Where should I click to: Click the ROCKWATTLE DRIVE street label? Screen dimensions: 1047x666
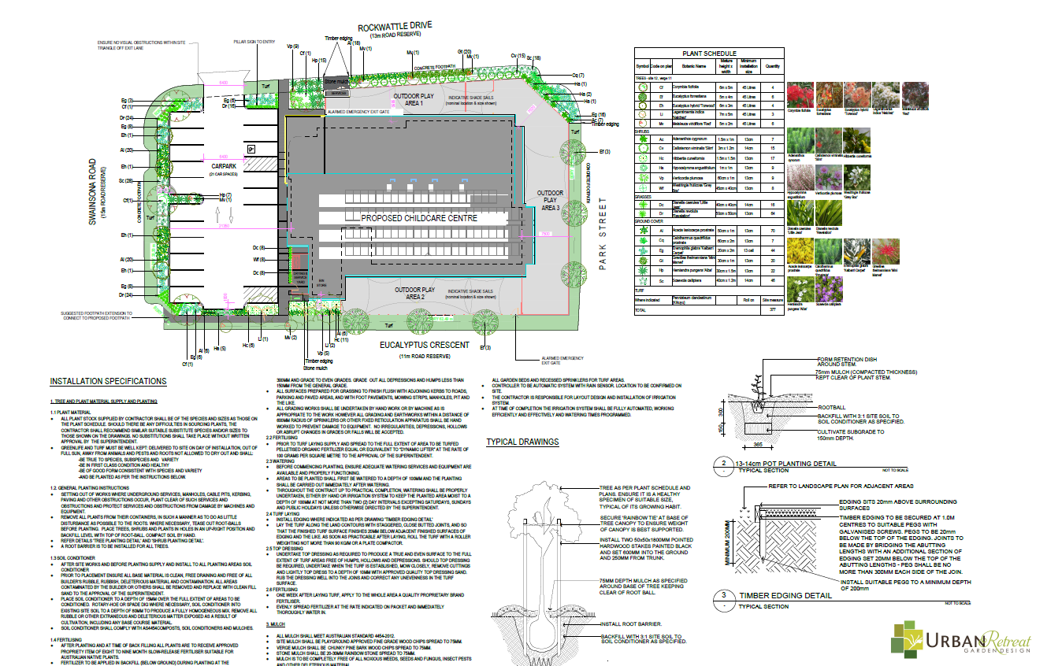(395, 27)
